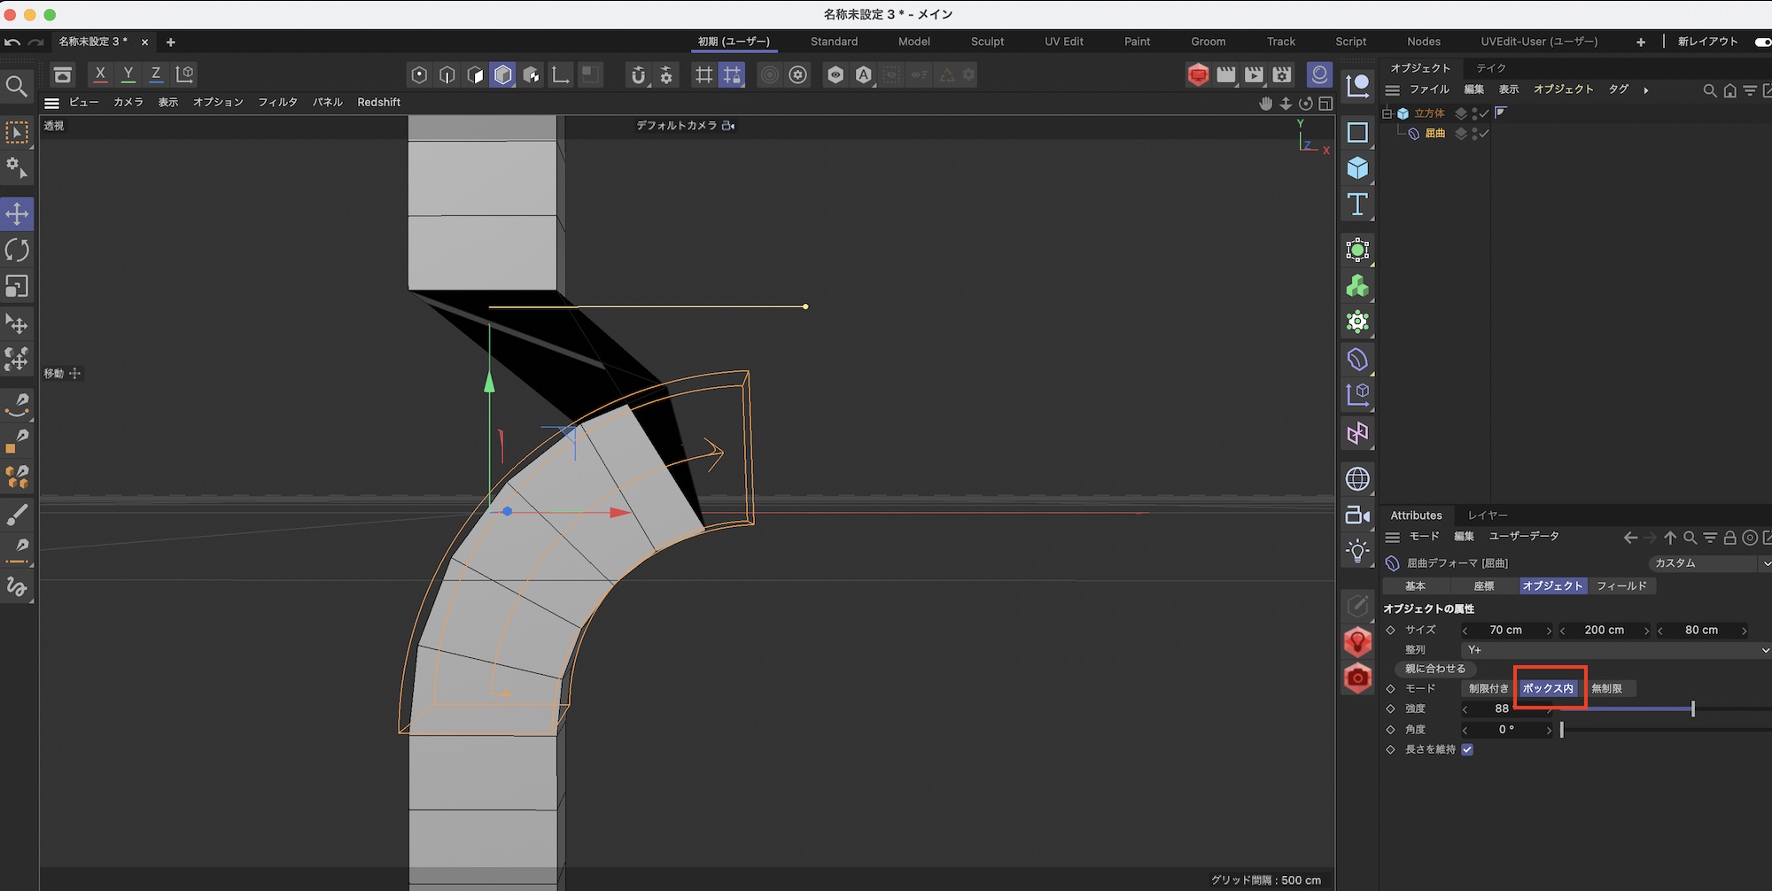This screenshot has width=1772, height=891.
Task: Adjust the 強度 slider handle
Action: point(1692,709)
